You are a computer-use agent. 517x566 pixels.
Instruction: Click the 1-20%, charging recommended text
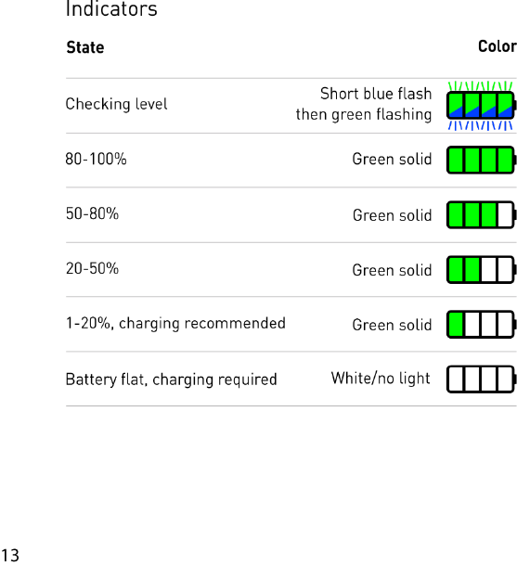[175, 324]
